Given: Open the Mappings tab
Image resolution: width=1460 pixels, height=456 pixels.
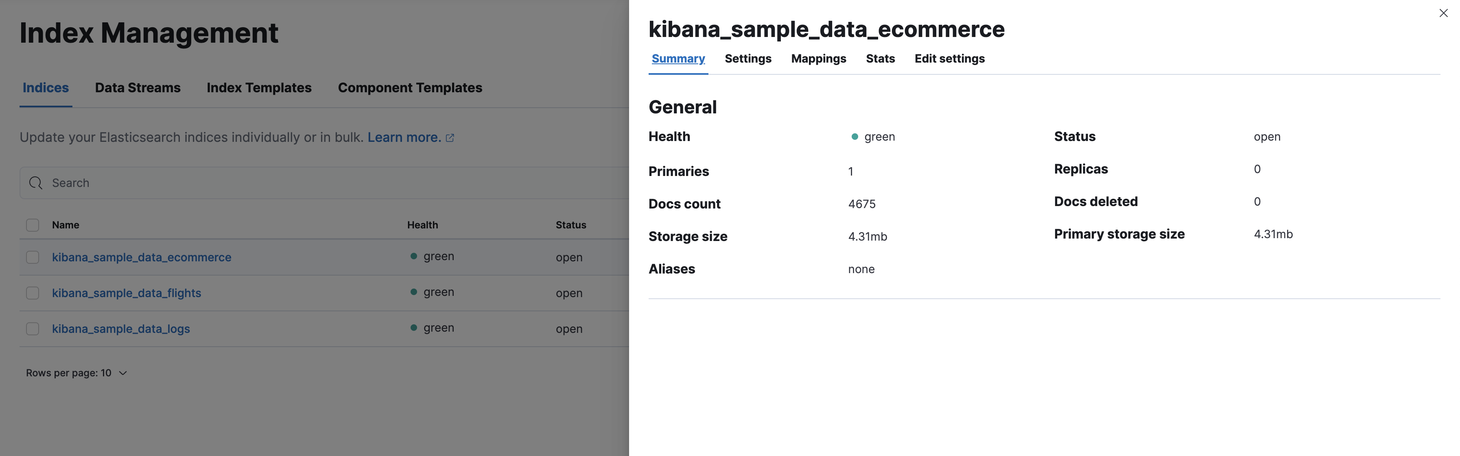Looking at the screenshot, I should point(818,58).
